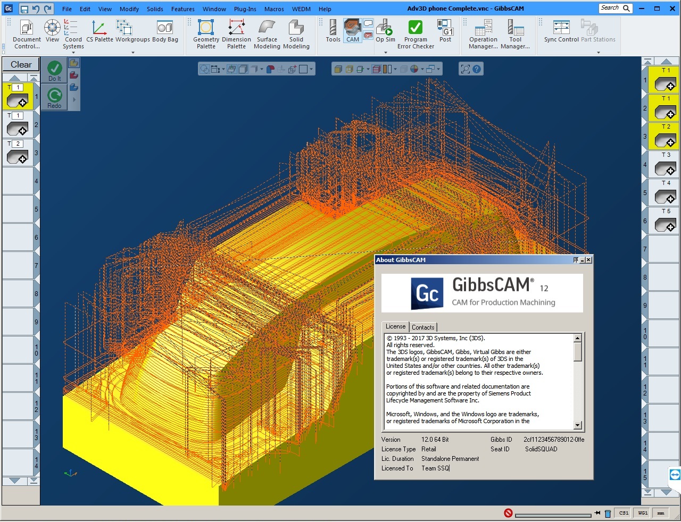
Task: Open the Coord Systems list
Action: 73,35
